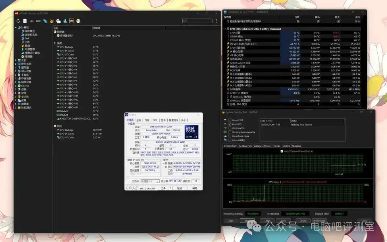Select 传感器 item in AIDA64 tree

[27, 57]
